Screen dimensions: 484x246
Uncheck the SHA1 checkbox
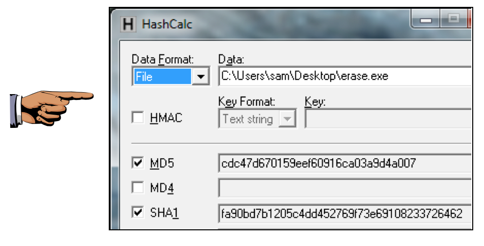coord(138,212)
